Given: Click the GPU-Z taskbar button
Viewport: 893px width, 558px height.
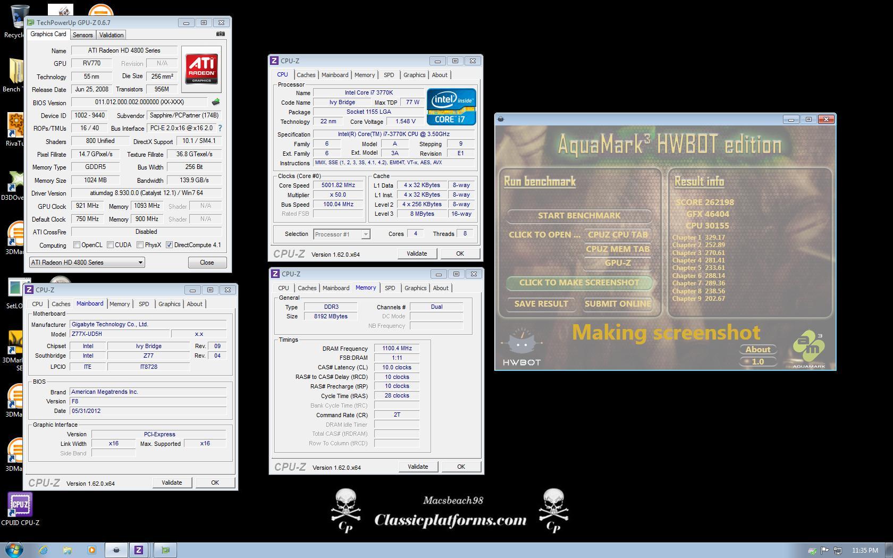Looking at the screenshot, I should 165,550.
